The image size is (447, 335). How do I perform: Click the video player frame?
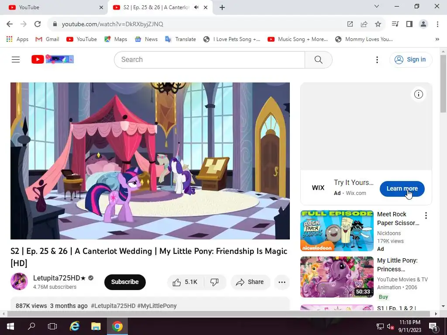150,161
